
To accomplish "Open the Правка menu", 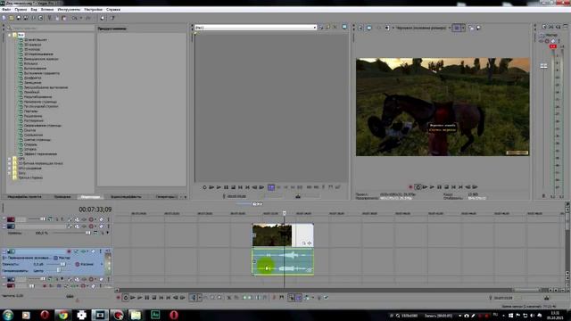I will pyautogui.click(x=21, y=10).
